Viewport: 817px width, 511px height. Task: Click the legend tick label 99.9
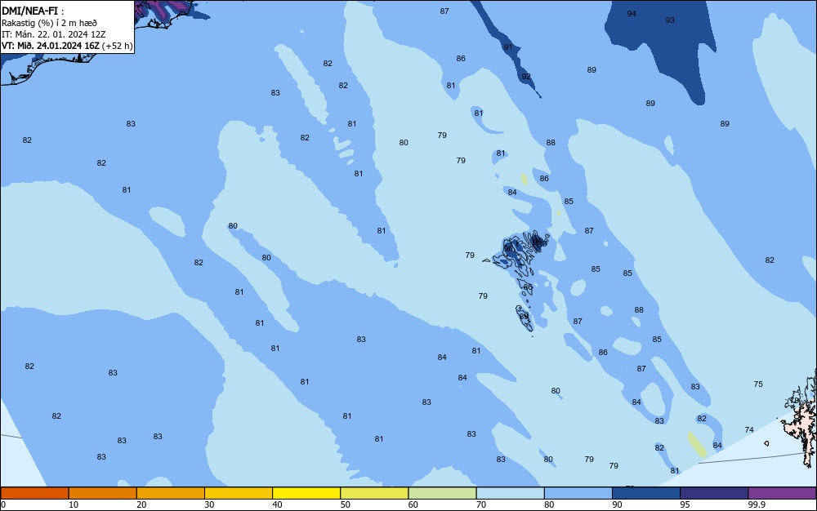click(757, 504)
